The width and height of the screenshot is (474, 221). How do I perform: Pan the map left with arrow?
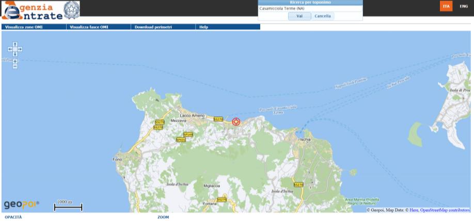[10, 49]
